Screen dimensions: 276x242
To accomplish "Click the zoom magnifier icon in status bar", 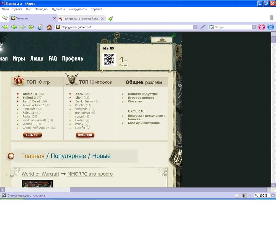I will 257,195.
